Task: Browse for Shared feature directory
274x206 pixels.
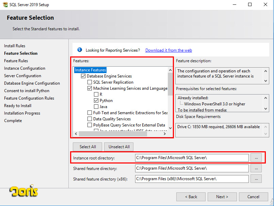Action: [256, 168]
